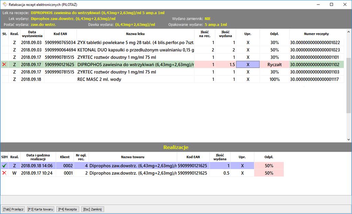Open the [F4] Recepta button
Screen dimensions: 352x214
coord(68,209)
